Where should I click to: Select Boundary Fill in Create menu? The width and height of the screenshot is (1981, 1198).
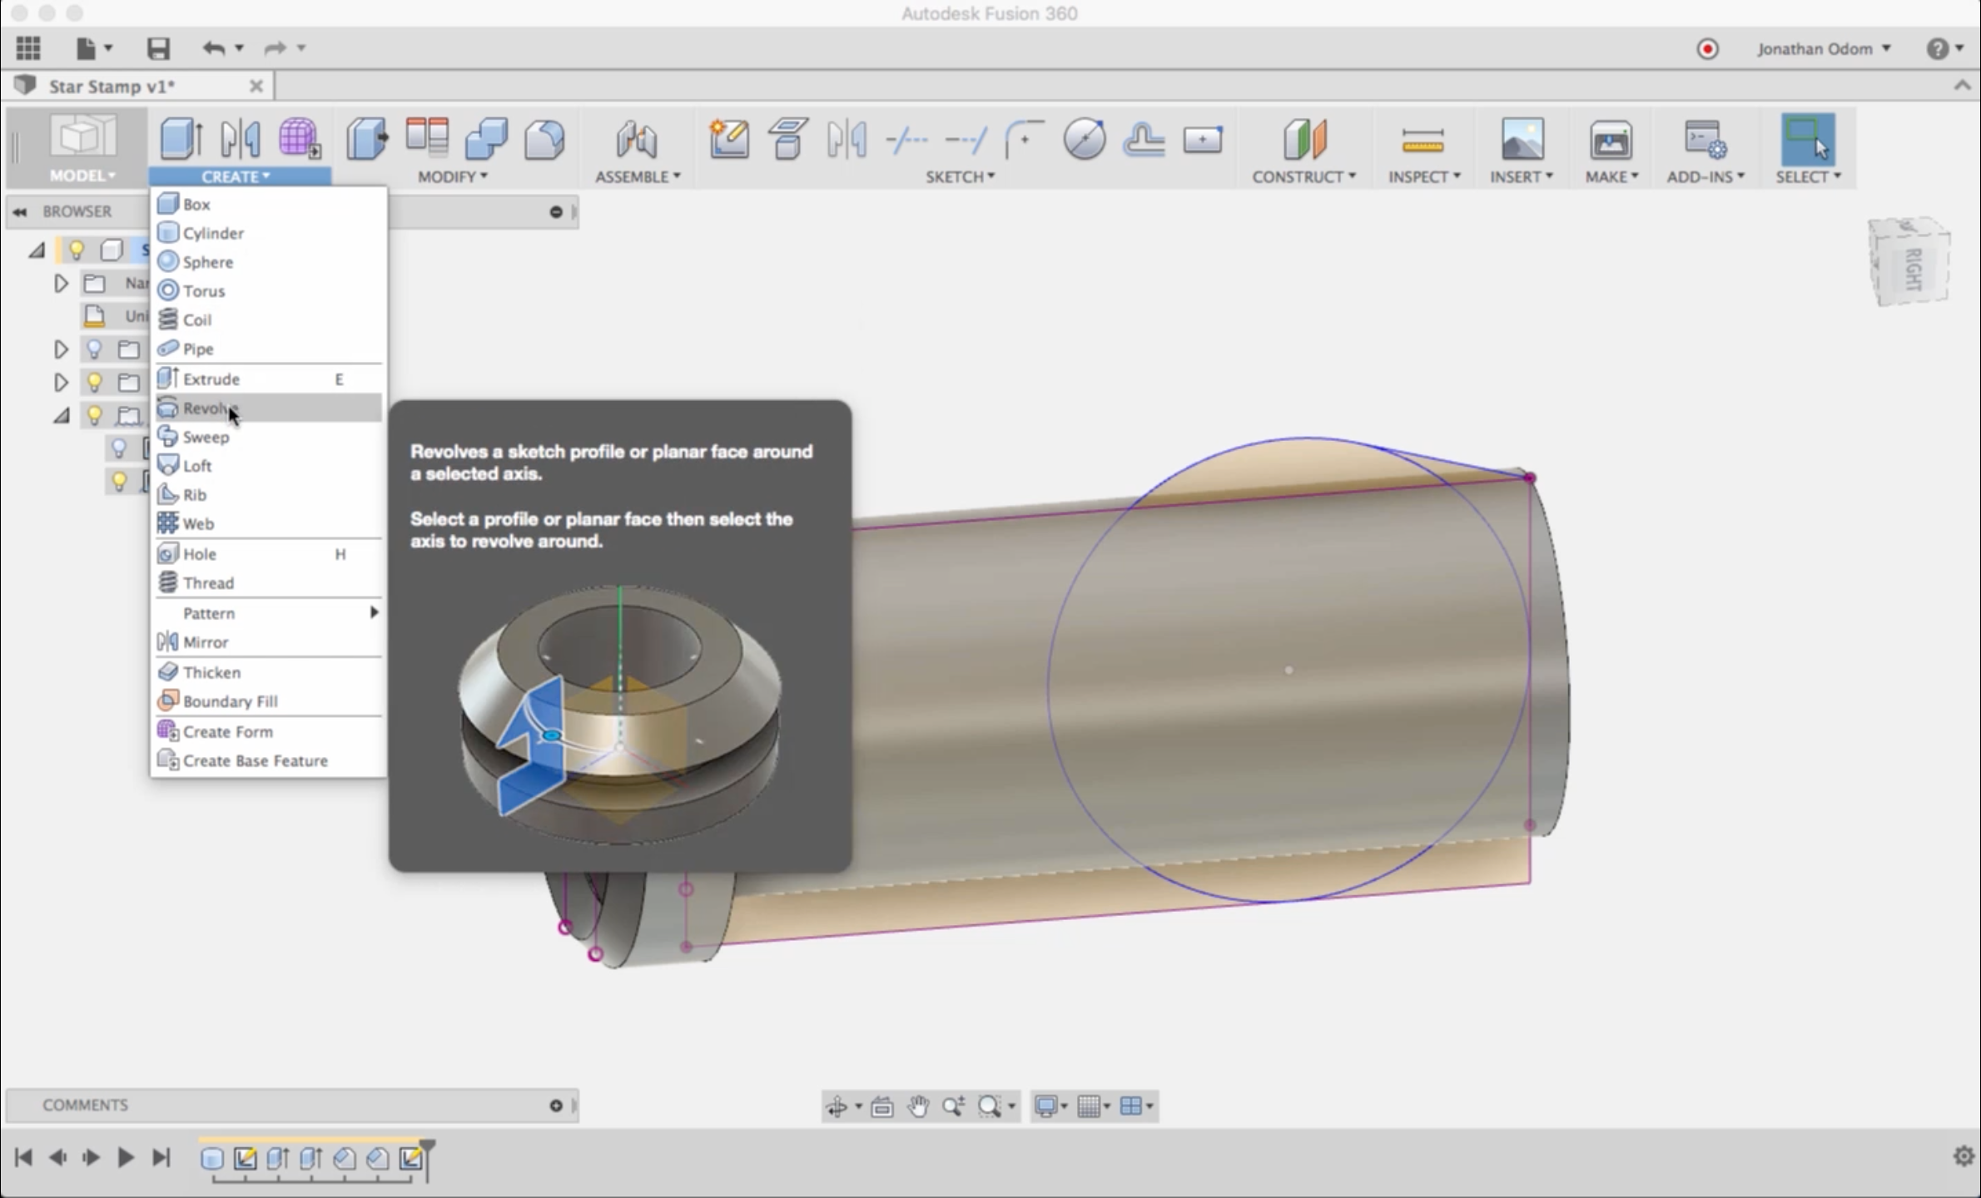tap(230, 701)
